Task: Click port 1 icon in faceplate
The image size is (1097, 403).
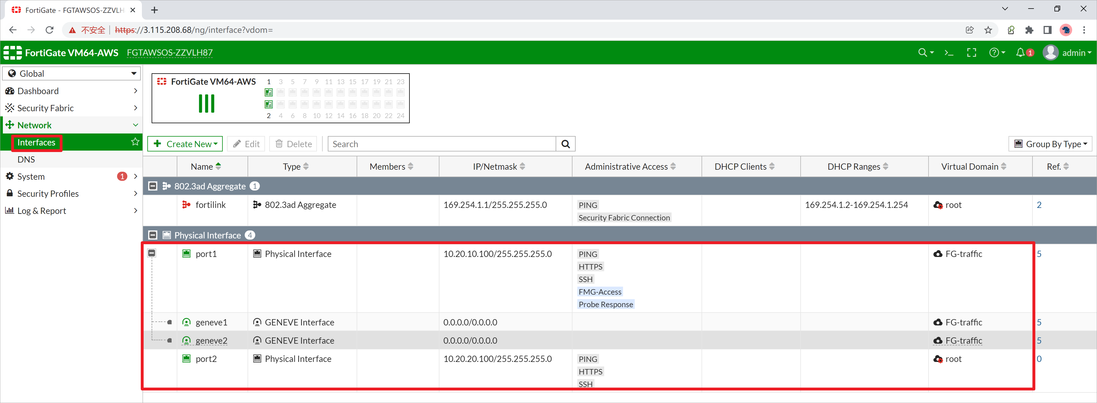Action: point(269,92)
